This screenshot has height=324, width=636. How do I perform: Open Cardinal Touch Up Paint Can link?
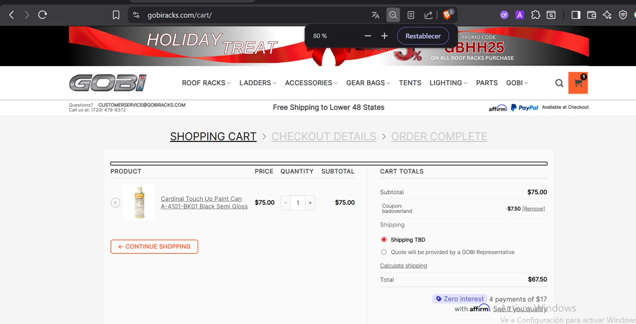point(204,202)
